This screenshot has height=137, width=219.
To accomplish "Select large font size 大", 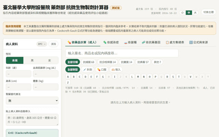I will point(195,13).
